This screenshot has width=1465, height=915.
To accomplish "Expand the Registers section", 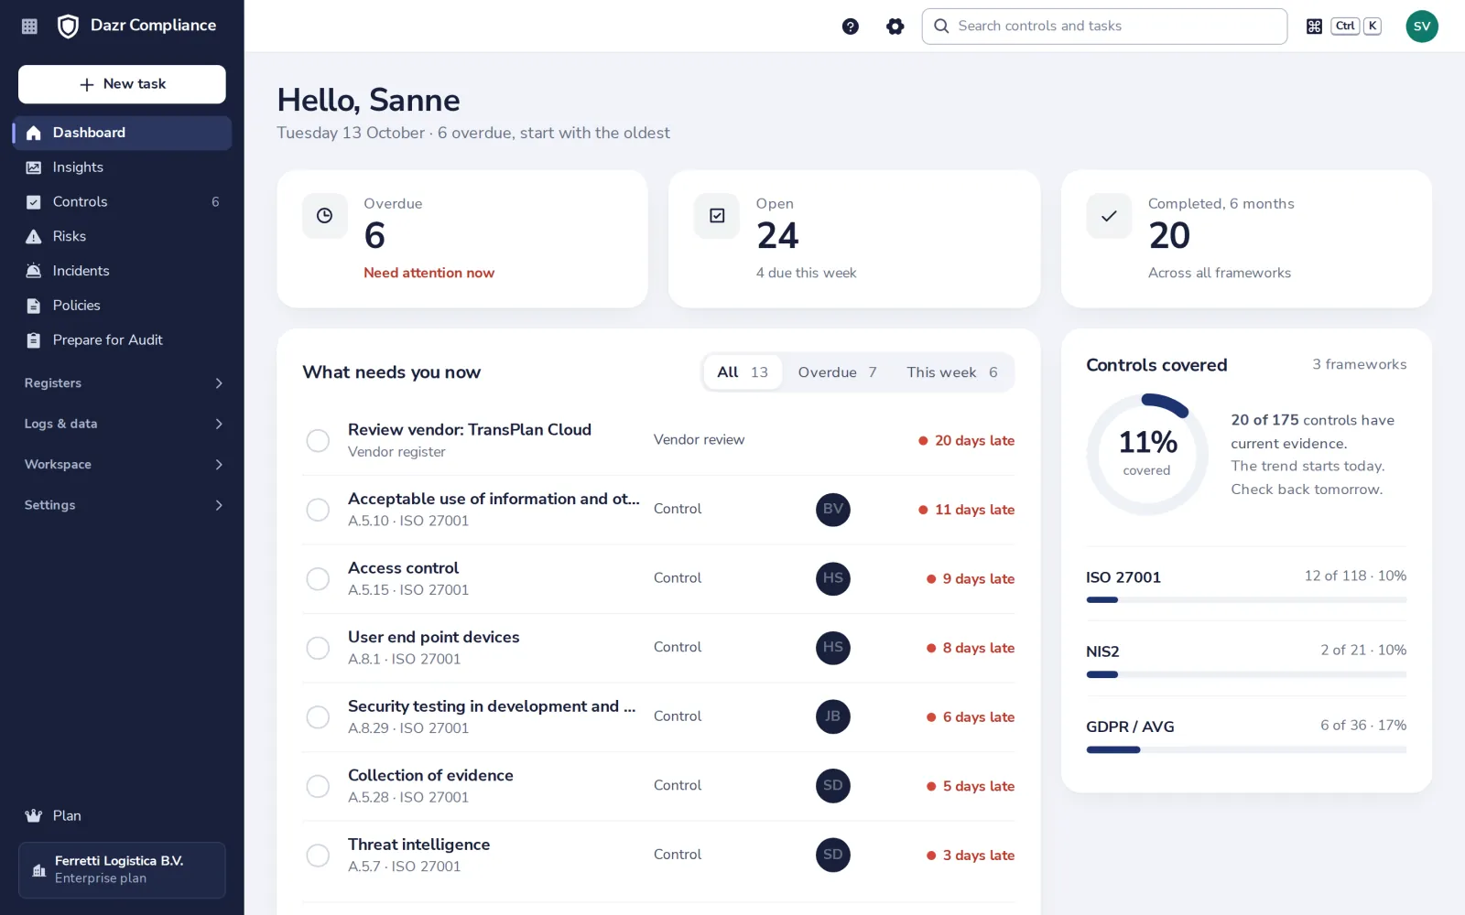I will click(123, 383).
